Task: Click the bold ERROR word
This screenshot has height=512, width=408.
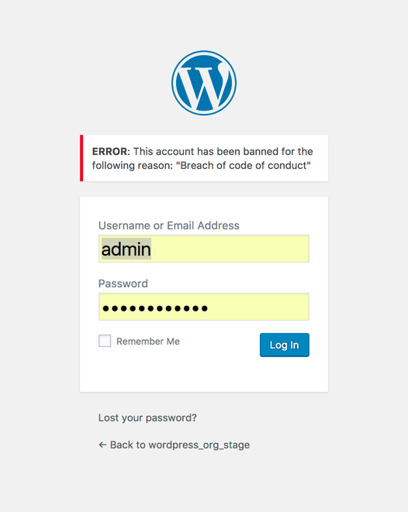Action: [110, 152]
